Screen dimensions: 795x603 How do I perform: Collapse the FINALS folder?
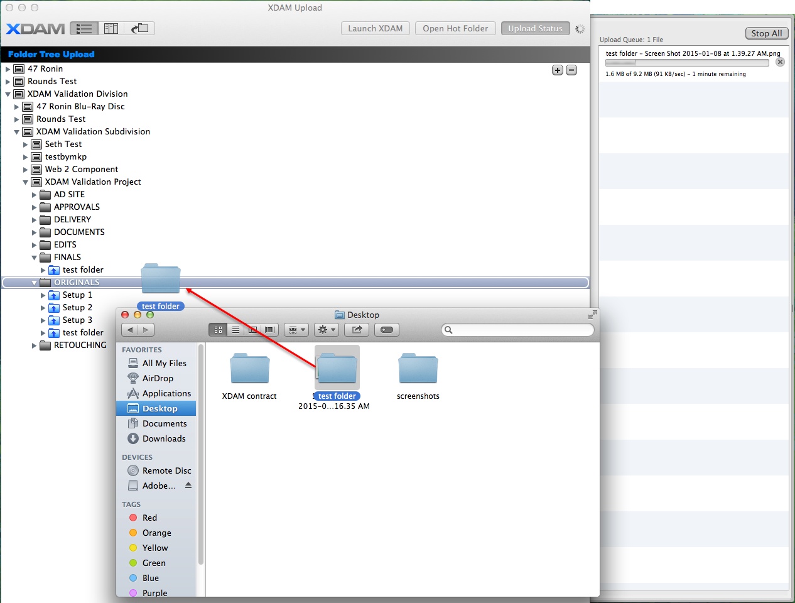35,258
